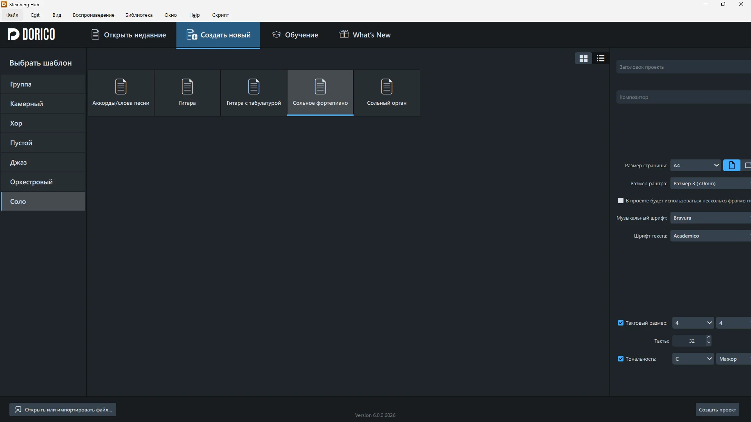Select the Гитара template icon

(187, 87)
